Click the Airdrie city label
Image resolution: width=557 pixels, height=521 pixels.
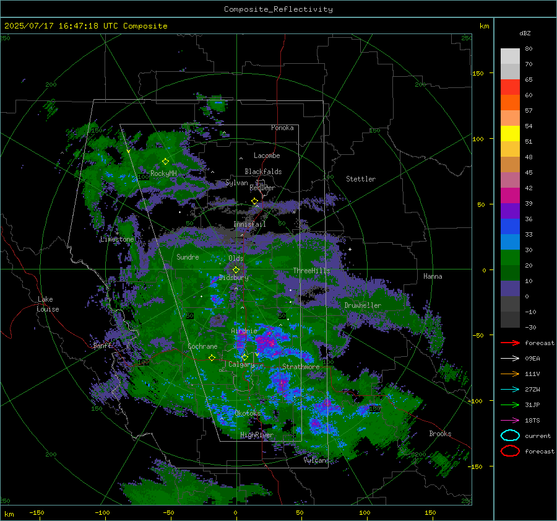click(244, 331)
